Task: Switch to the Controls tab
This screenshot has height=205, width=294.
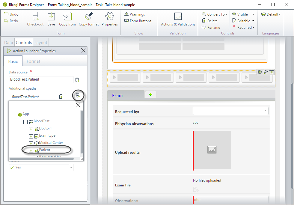Action: pos(24,43)
